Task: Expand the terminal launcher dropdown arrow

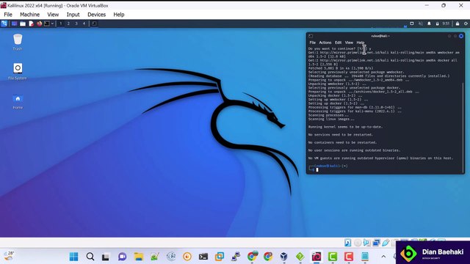Action: (52, 23)
